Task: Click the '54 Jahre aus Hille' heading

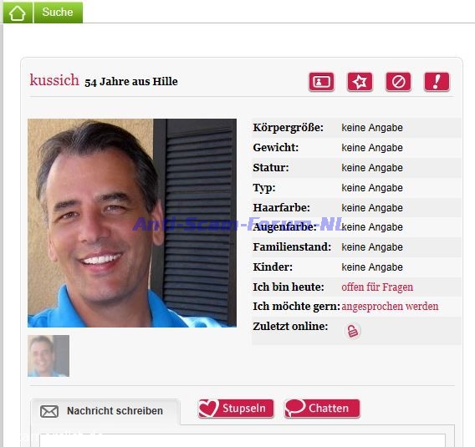Action: [x=130, y=81]
